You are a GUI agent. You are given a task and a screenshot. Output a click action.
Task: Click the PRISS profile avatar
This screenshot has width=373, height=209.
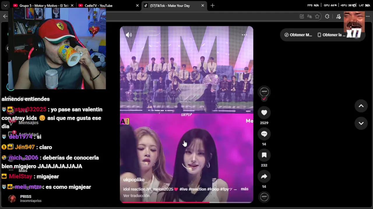12,199
